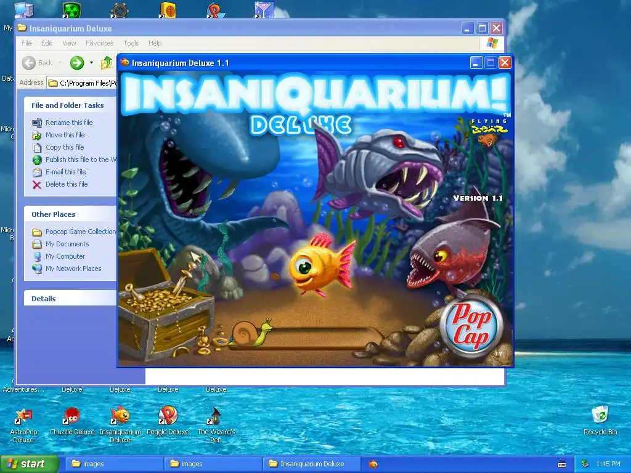The image size is (631, 473).
Task: Open the Help menu in Explorer
Action: point(155,43)
